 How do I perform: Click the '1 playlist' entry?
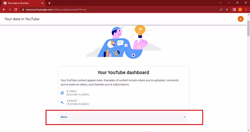pos(72,101)
